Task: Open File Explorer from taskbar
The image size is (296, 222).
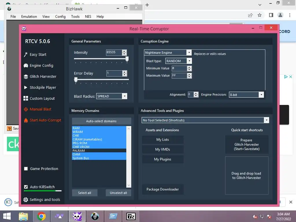Action: point(23,216)
